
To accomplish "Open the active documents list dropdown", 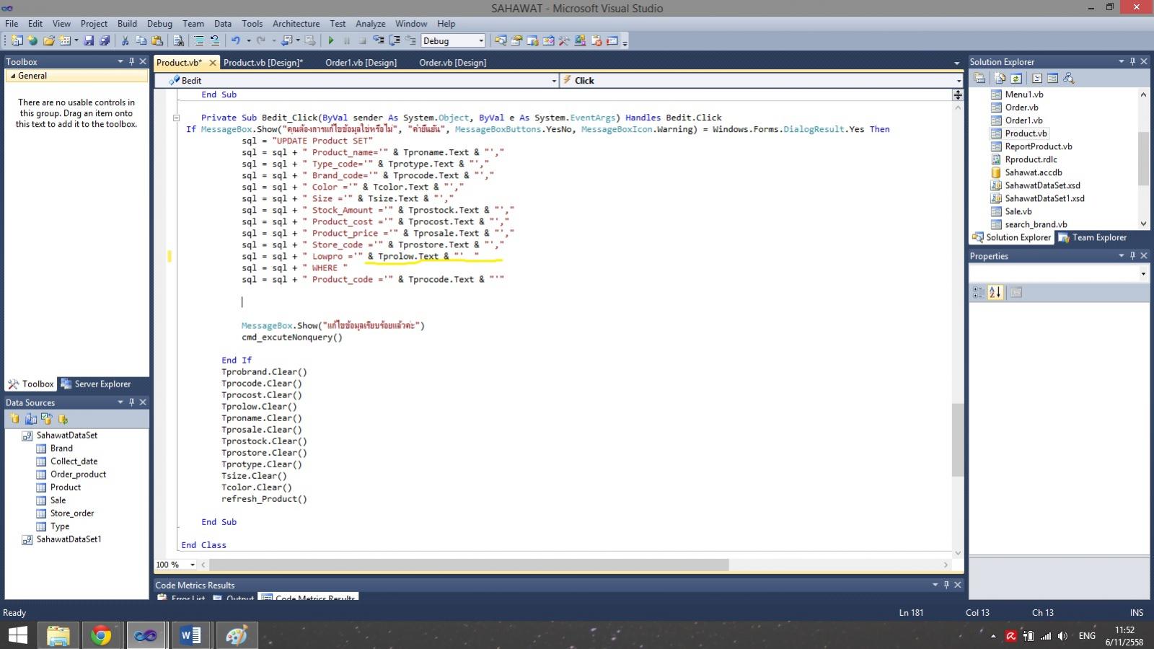I will (957, 63).
